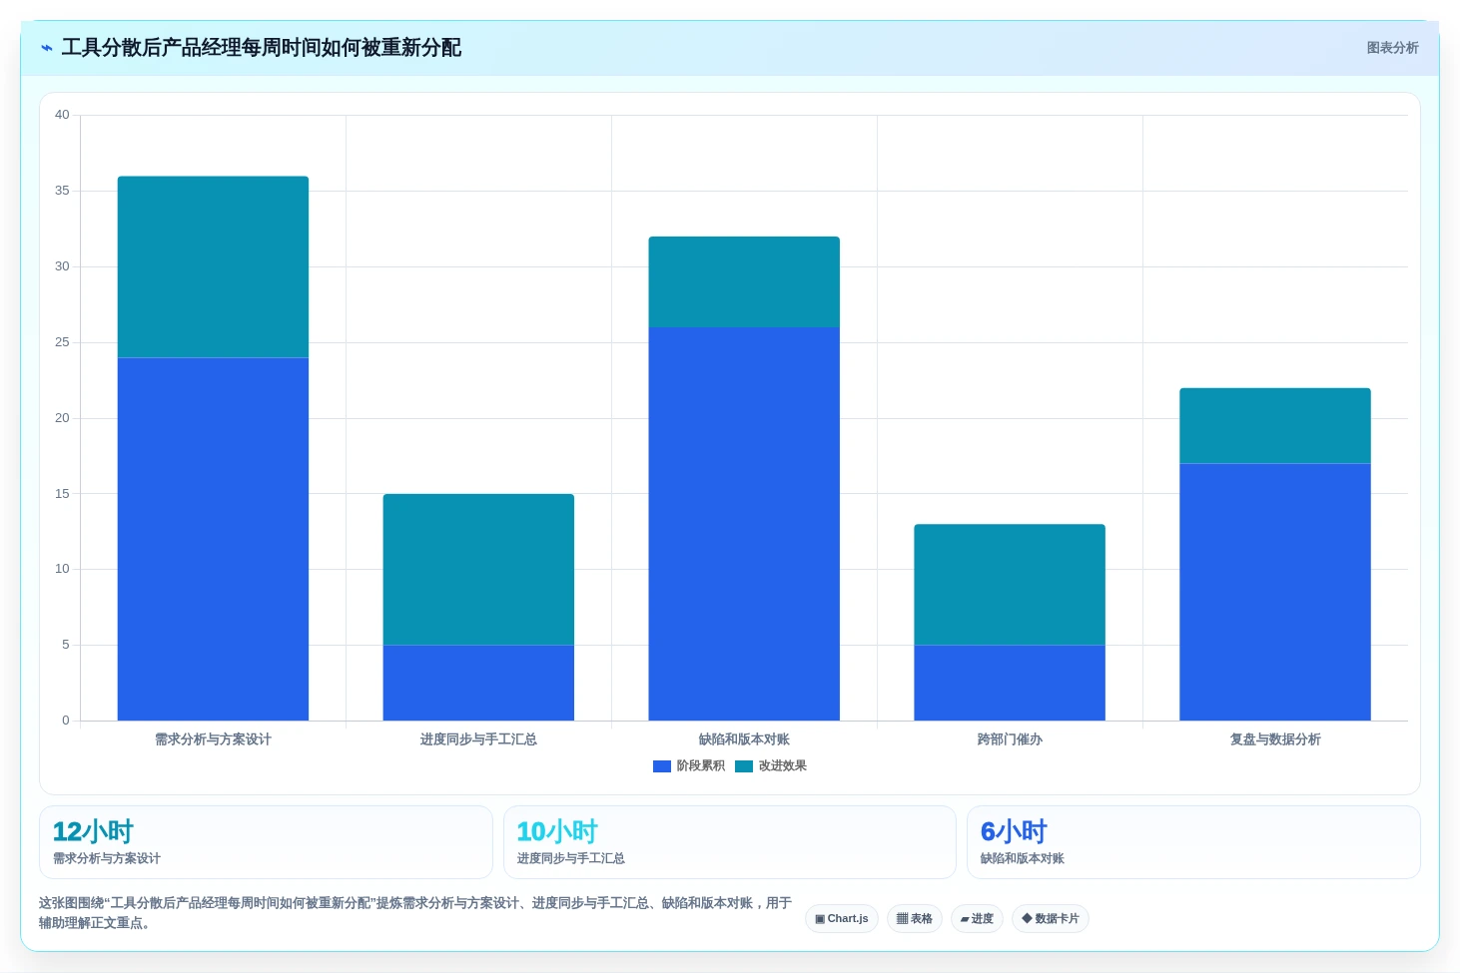Click the blue segment of 缺陷和版本对账 bar
The image size is (1460, 973).
744,524
